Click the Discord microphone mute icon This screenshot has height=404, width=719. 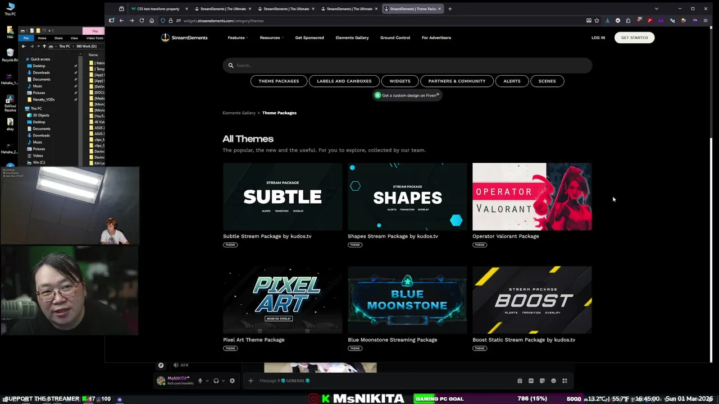200,380
